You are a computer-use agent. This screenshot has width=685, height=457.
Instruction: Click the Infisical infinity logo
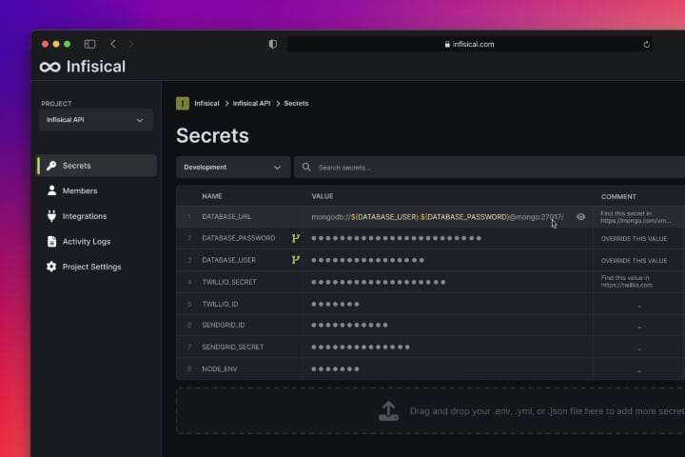click(x=49, y=67)
